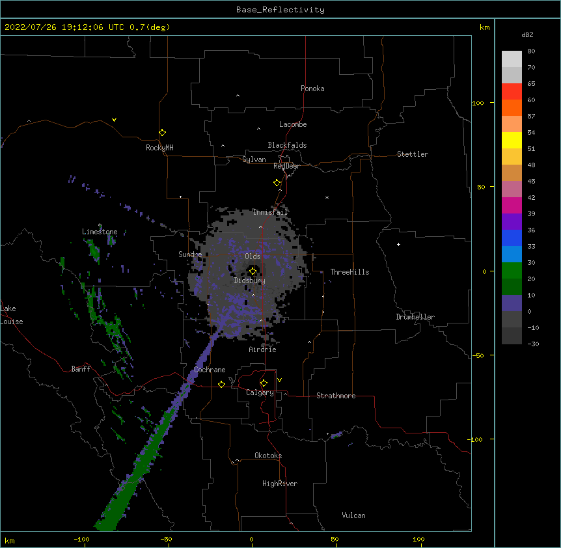Click the white asterisk marker east of Innisfail
Screen dimensions: 561x548
click(327, 197)
